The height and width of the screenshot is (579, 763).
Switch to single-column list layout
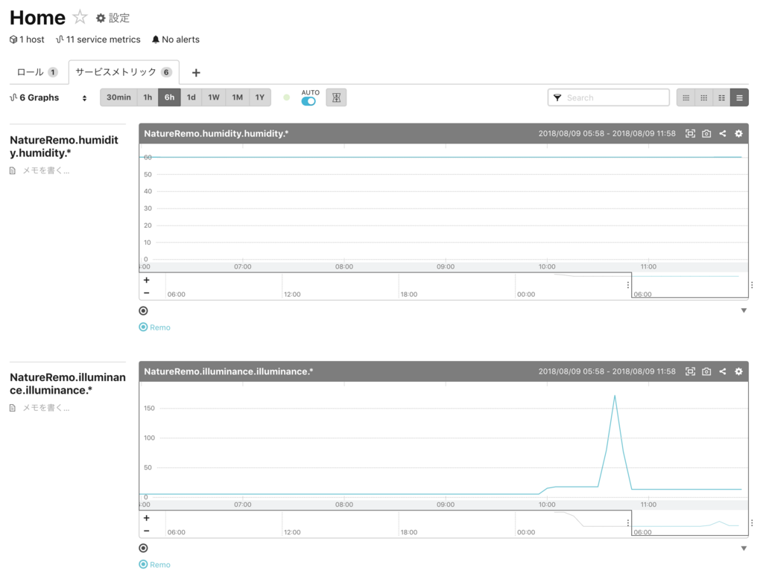pos(740,97)
